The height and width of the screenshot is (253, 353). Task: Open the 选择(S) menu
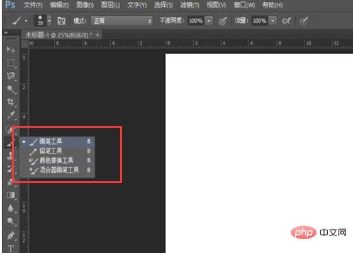[x=164, y=5]
